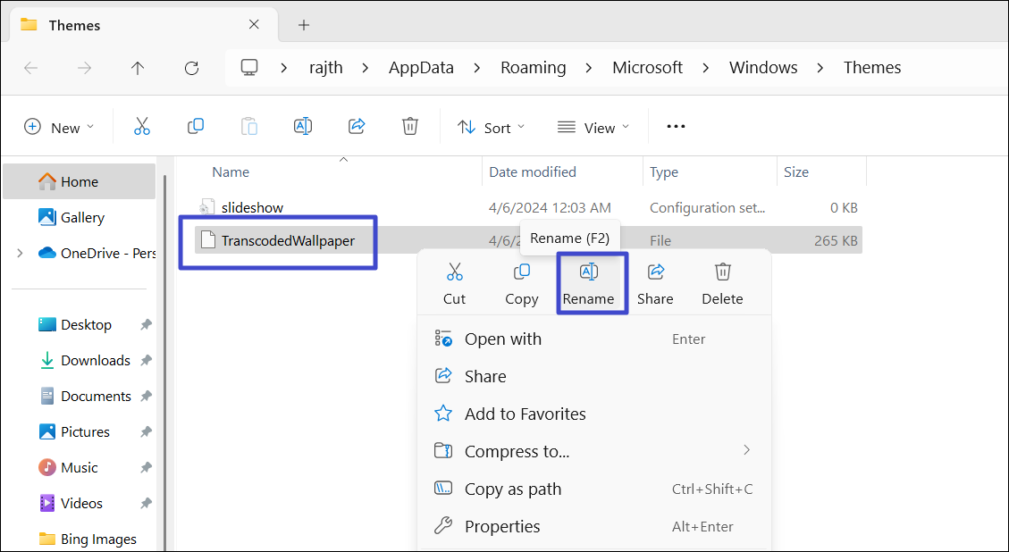Image resolution: width=1009 pixels, height=552 pixels.
Task: Open Bing Images in the sidebar
Action: pyautogui.click(x=86, y=539)
